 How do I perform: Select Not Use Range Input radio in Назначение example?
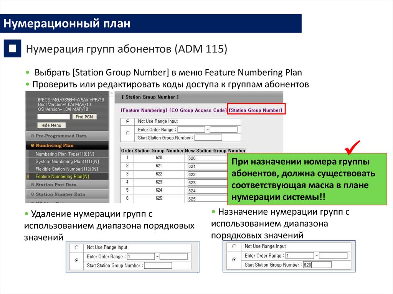tap(234, 246)
